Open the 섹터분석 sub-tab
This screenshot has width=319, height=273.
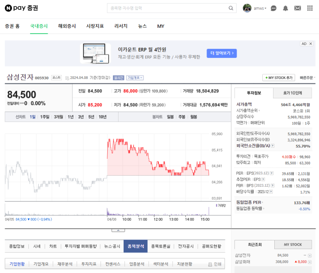(x=161, y=264)
